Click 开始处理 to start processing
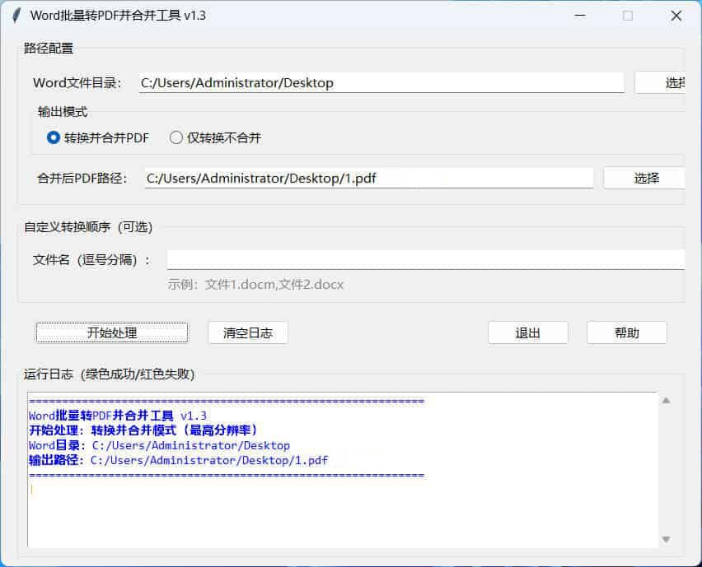 111,332
